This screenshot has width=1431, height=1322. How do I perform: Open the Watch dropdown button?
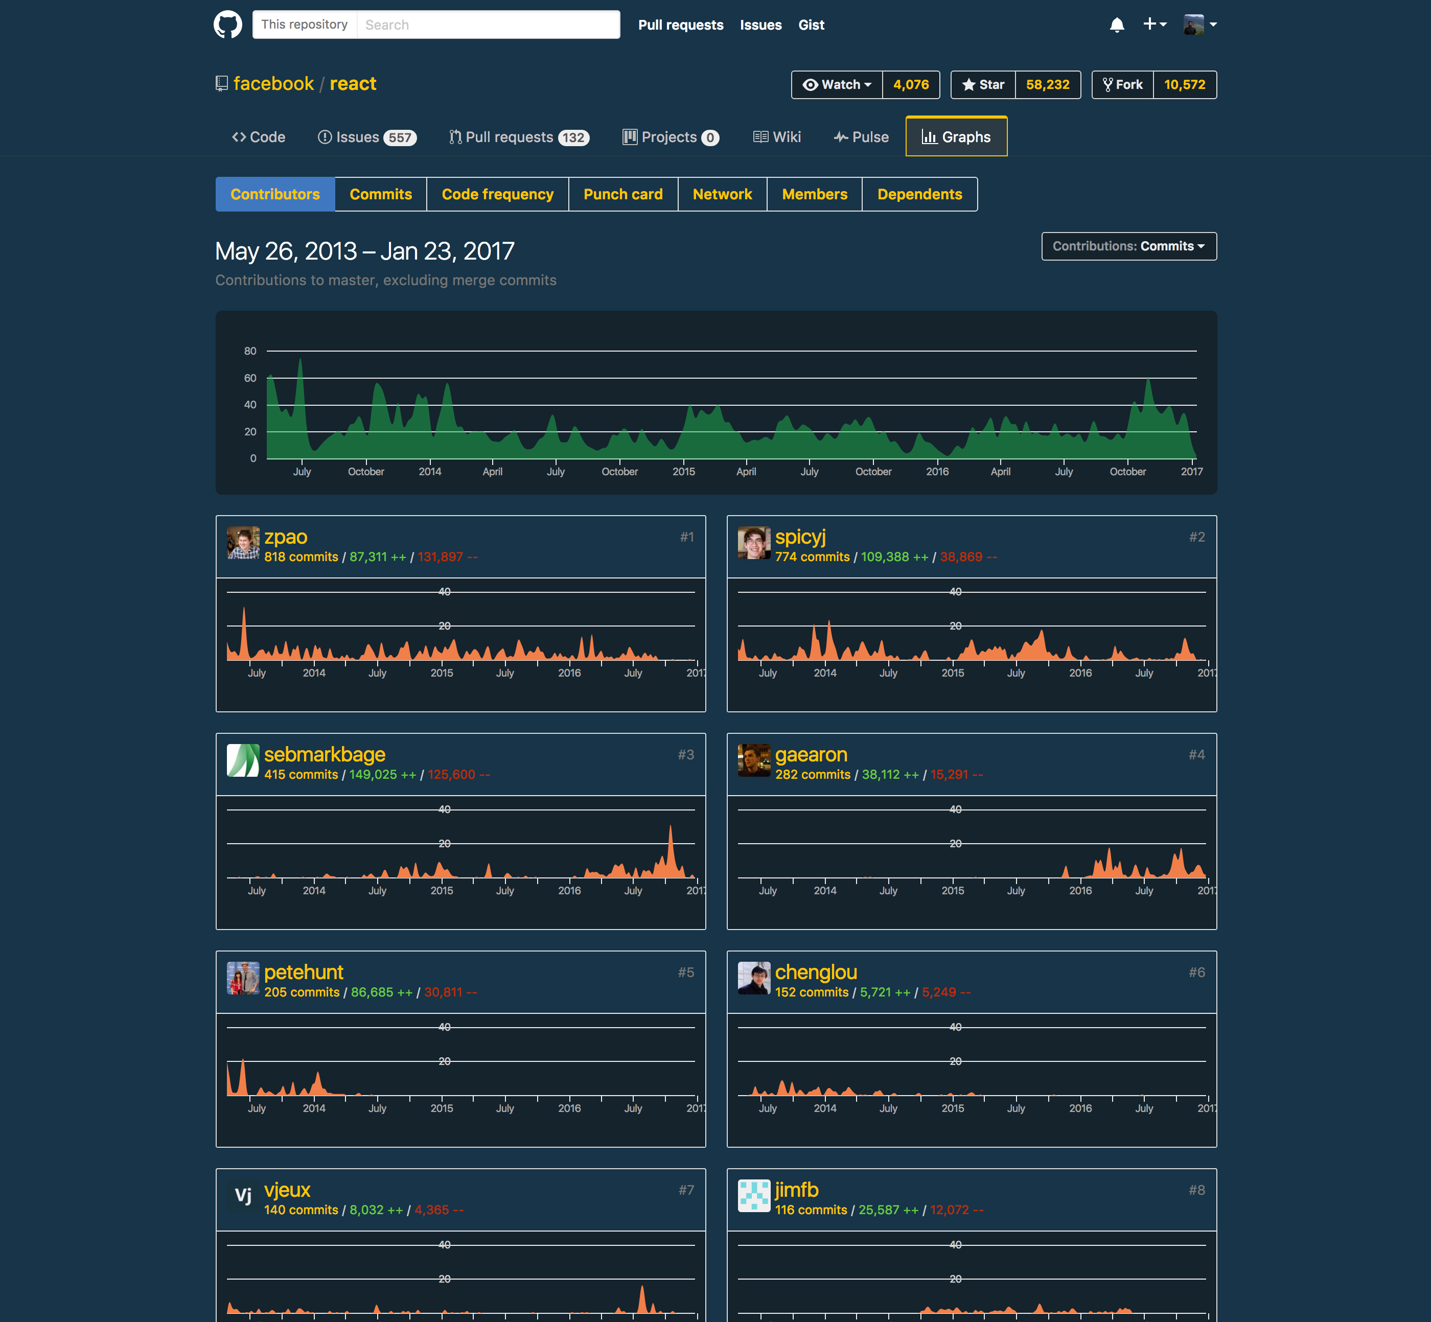837,84
